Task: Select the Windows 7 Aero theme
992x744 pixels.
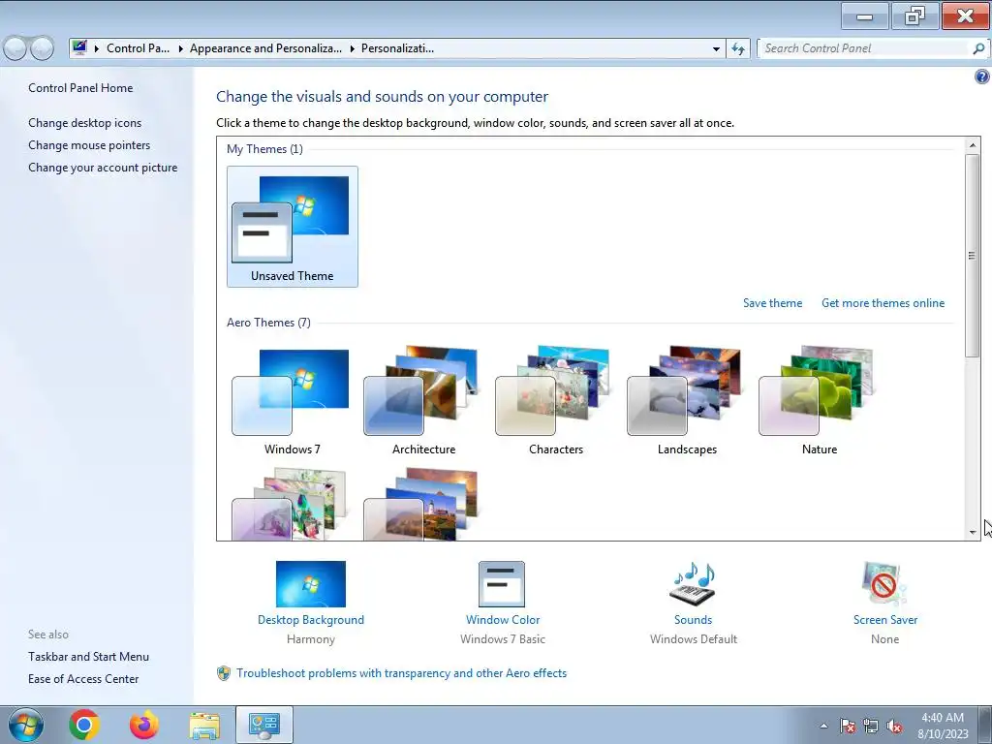Action: pos(293,401)
